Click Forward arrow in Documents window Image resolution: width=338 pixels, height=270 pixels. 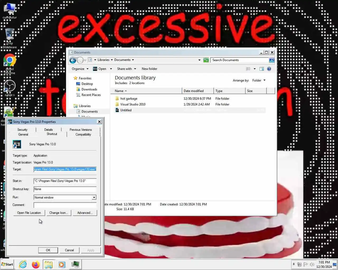(80, 60)
